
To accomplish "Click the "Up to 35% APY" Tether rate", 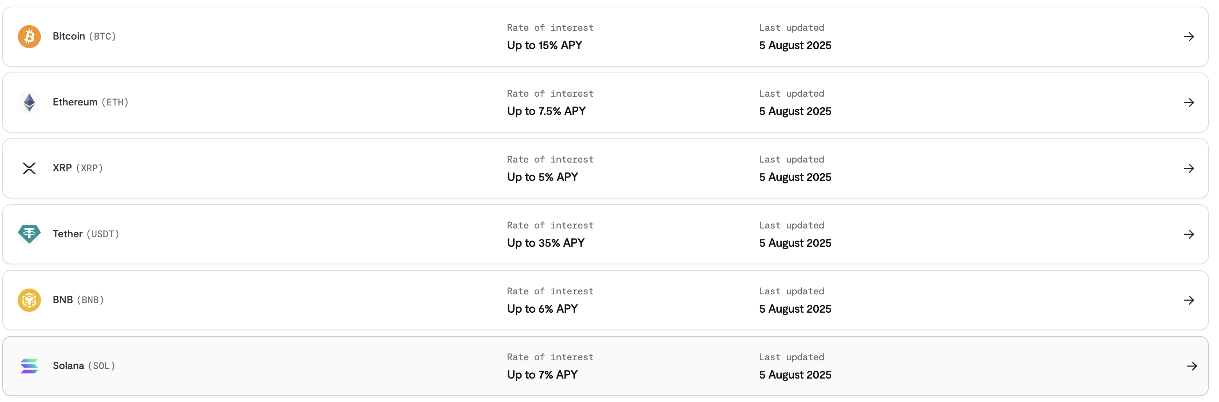I will [x=546, y=243].
